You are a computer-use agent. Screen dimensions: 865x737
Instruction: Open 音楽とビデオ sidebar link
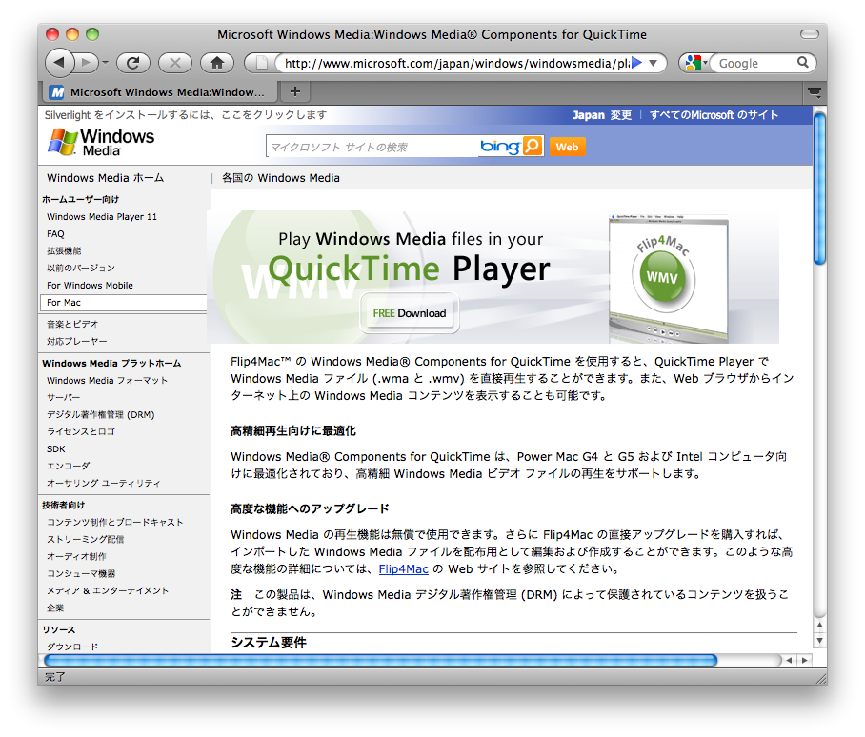pyautogui.click(x=72, y=324)
